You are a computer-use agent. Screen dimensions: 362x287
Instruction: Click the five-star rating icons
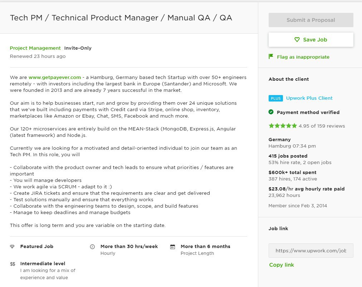click(283, 126)
